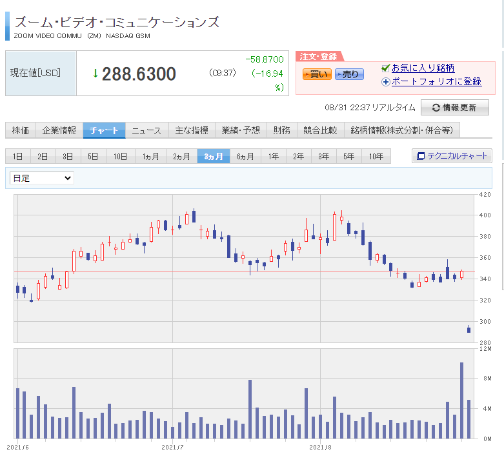
Task: Select the 6ヵ月 chart range
Action: (x=246, y=156)
